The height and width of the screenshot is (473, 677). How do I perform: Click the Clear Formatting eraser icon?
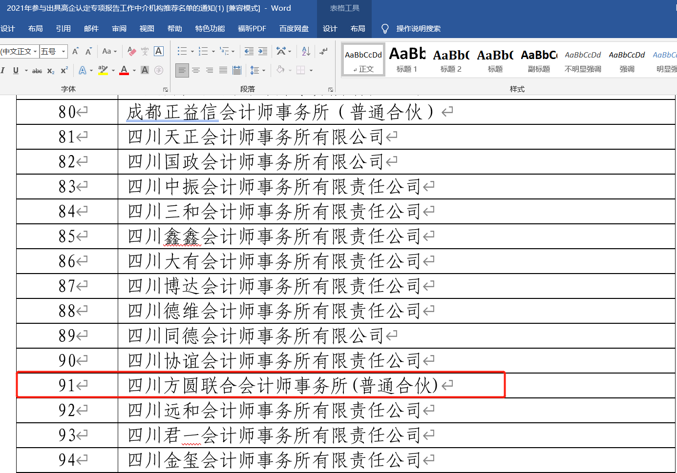click(x=131, y=51)
